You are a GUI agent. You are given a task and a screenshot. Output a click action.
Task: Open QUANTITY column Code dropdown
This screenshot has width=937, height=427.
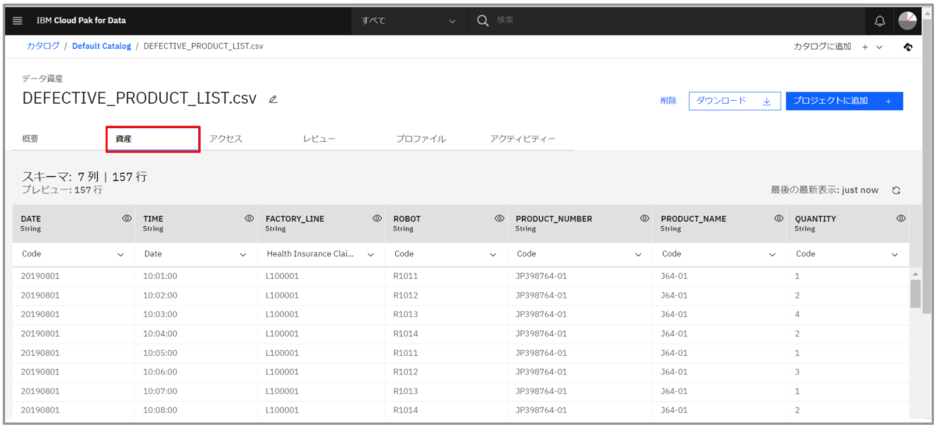[x=847, y=254]
